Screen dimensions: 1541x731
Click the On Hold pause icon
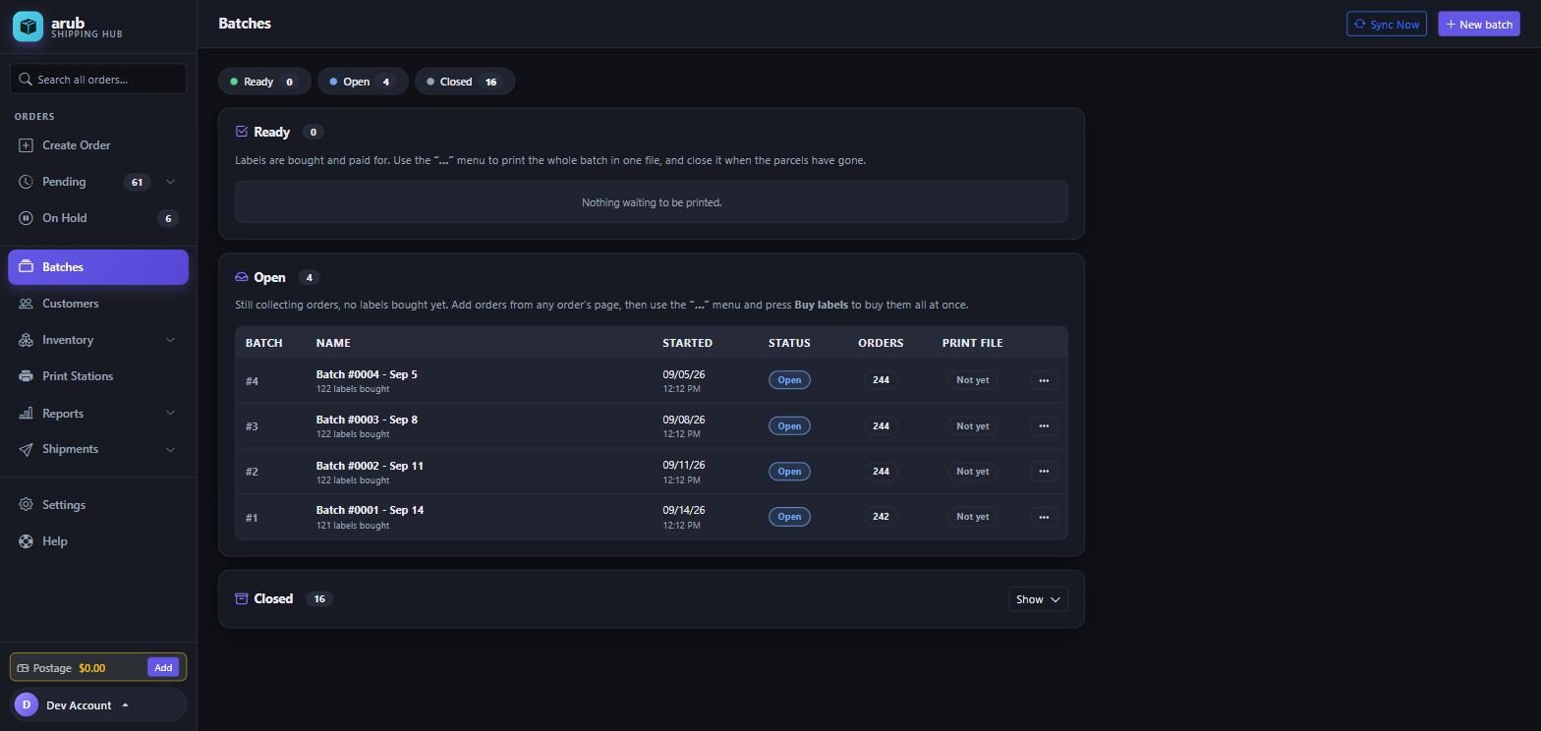(26, 218)
